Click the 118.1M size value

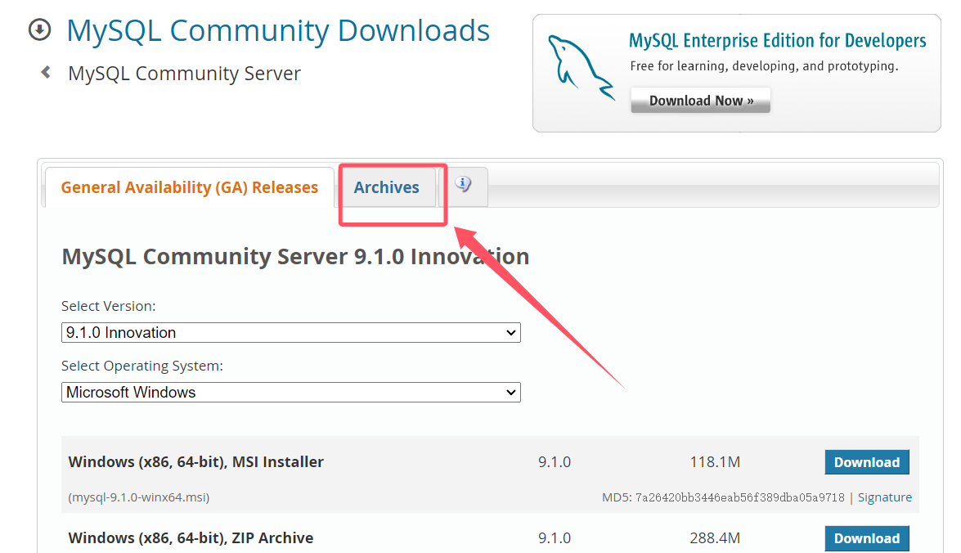pos(715,461)
